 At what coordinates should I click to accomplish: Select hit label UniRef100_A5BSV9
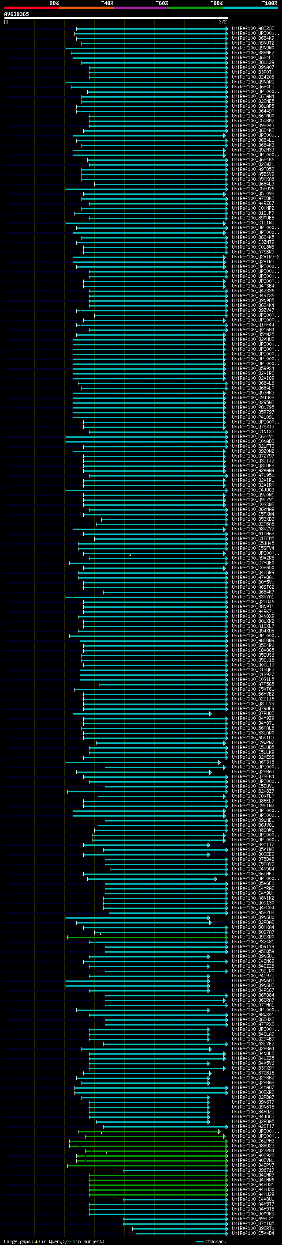coord(253,174)
